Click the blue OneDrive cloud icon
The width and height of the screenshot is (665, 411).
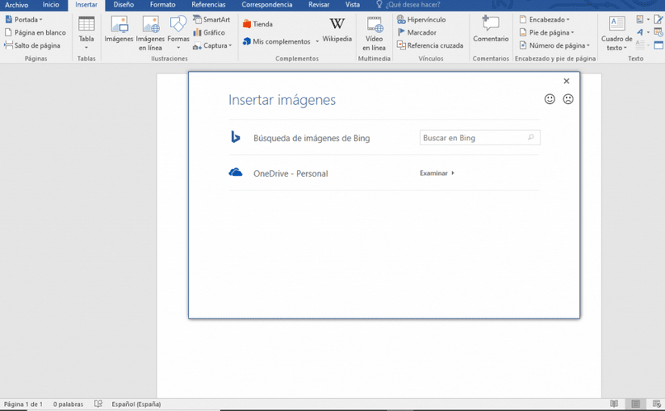235,172
